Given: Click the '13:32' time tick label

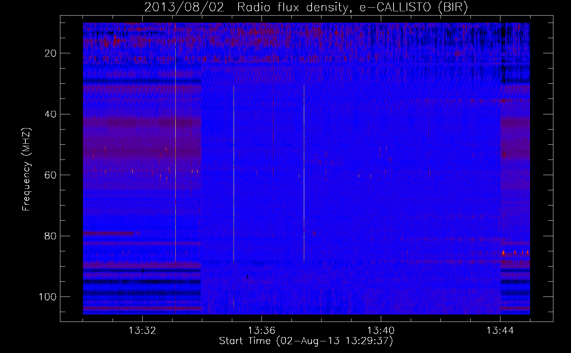Looking at the screenshot, I should pos(142,331).
